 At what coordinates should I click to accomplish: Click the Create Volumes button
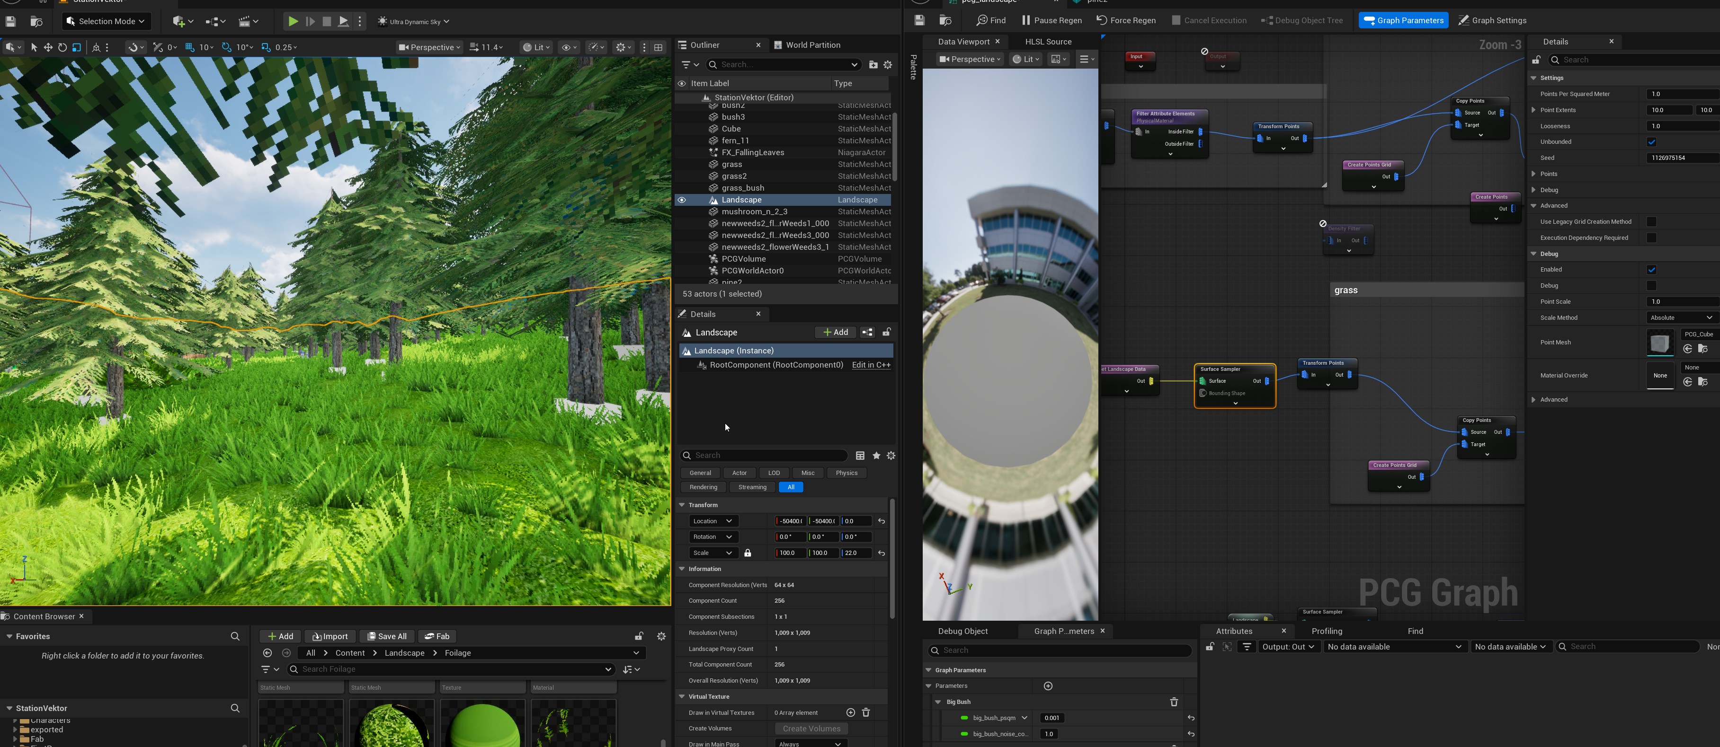[x=811, y=729]
